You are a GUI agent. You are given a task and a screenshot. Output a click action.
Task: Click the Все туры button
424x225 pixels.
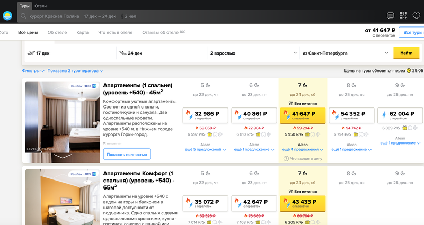pos(412,32)
